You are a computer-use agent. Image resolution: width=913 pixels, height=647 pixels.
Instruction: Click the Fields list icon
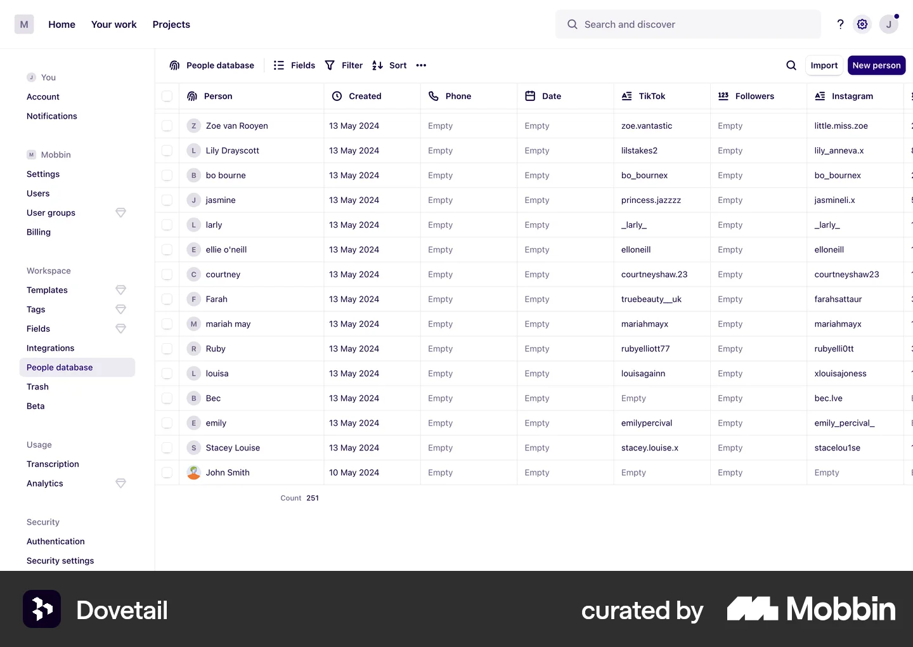pos(278,65)
